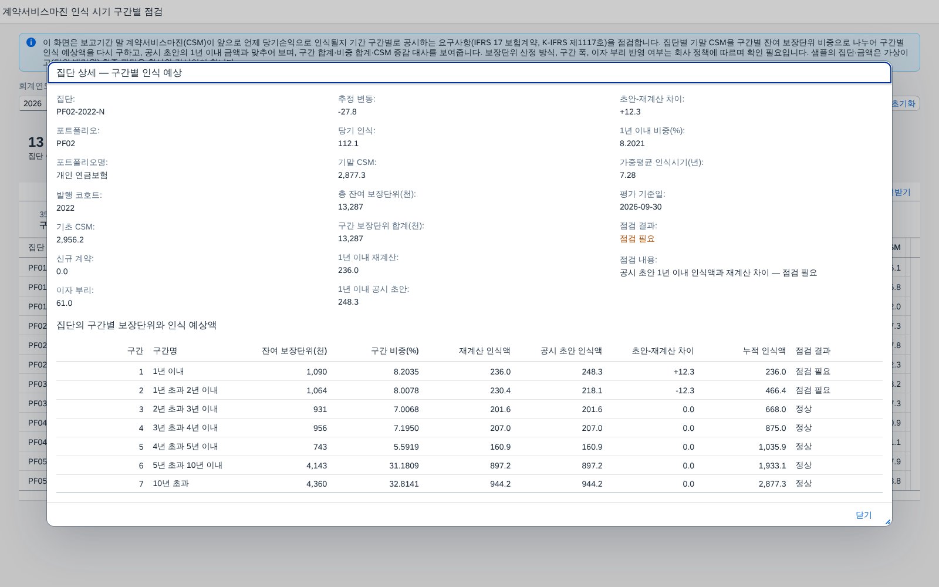
Task: Click the 점검 필요 status in details
Action: (637, 239)
